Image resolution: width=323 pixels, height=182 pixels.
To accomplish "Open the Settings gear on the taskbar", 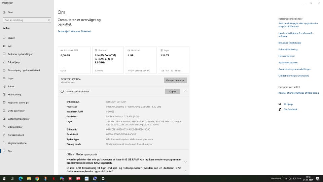I will [x=103, y=179].
